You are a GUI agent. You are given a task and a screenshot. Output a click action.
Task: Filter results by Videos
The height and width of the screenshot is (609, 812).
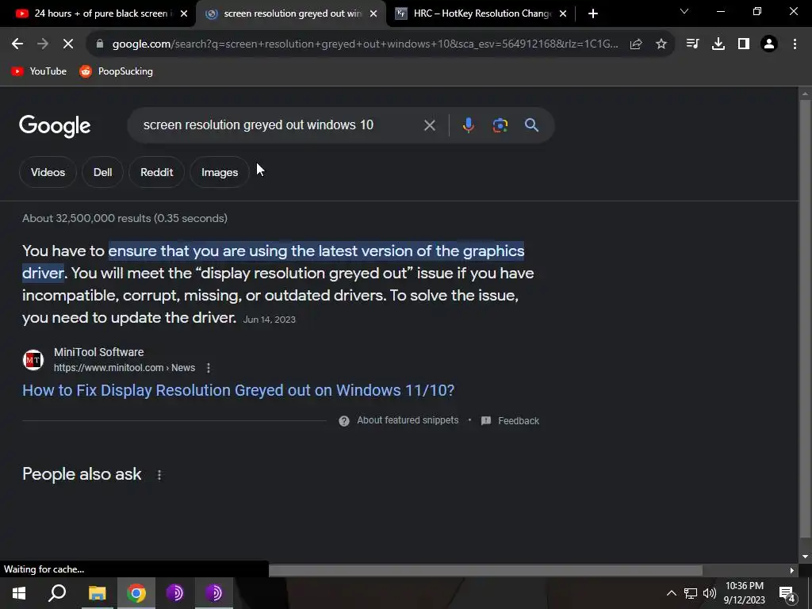tap(48, 172)
